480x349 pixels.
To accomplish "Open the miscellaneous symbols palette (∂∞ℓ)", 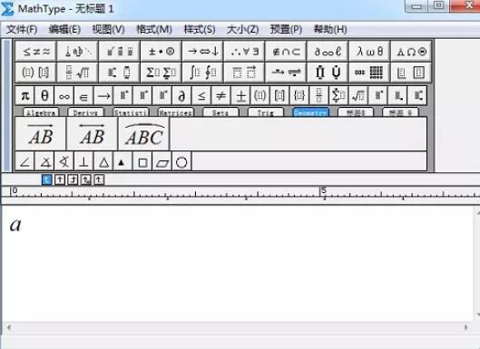I will point(328,51).
